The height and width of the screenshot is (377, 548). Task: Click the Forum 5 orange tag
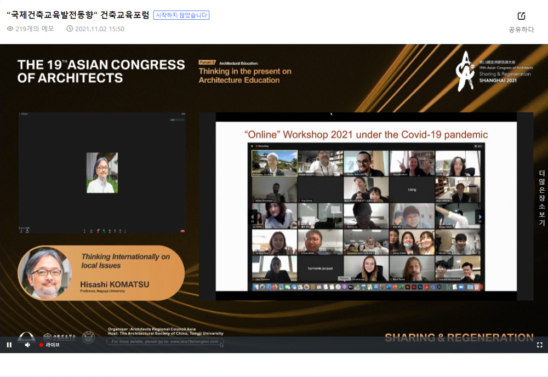[207, 62]
